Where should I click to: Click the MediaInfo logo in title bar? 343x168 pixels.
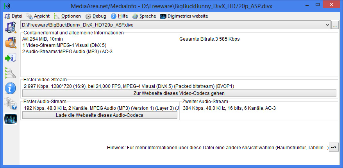point(7,6)
